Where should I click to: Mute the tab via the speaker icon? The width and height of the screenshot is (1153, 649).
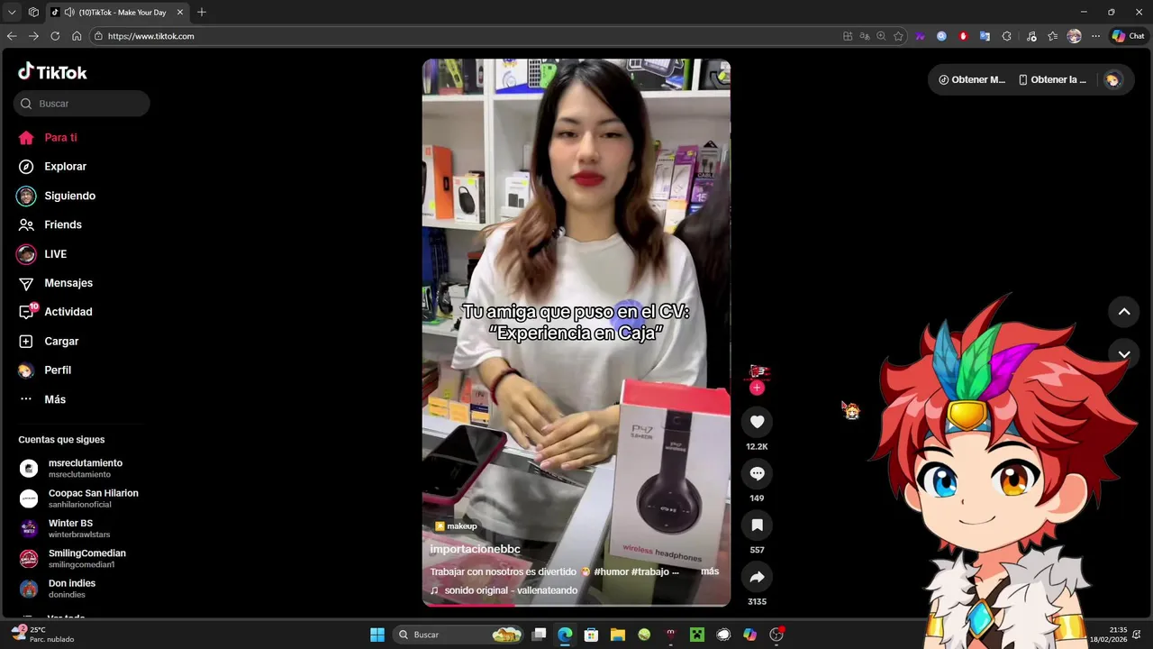[x=69, y=13]
